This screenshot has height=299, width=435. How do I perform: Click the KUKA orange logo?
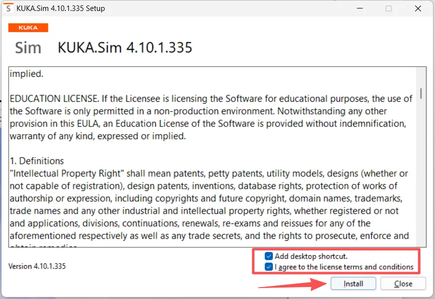click(28, 27)
